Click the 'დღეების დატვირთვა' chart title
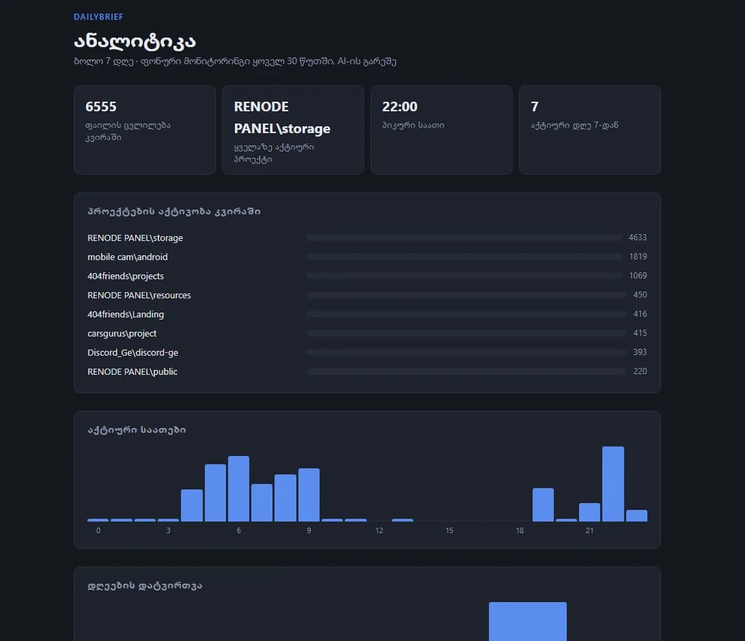 pyautogui.click(x=145, y=586)
